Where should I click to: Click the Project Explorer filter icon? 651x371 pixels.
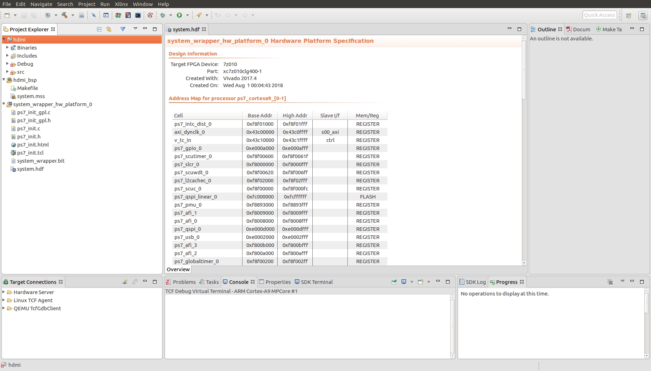[x=123, y=29]
